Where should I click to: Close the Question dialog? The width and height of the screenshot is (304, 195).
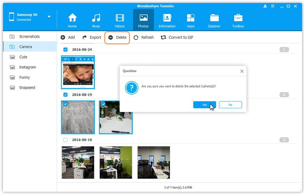pyautogui.click(x=242, y=71)
